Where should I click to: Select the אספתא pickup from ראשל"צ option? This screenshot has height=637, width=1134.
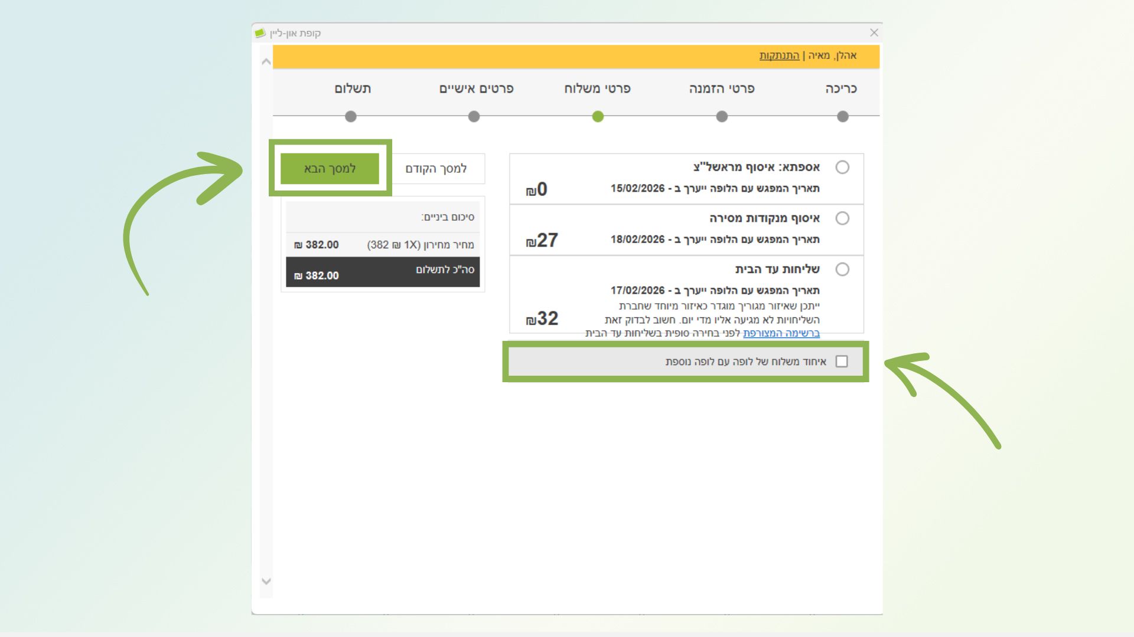click(x=842, y=168)
